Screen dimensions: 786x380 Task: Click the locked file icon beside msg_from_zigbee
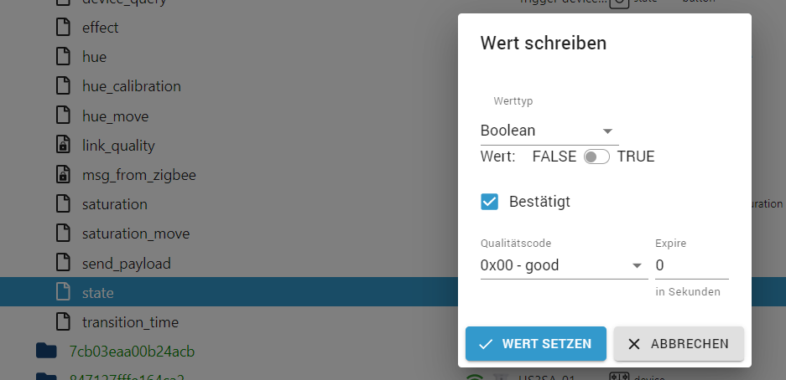click(x=63, y=174)
